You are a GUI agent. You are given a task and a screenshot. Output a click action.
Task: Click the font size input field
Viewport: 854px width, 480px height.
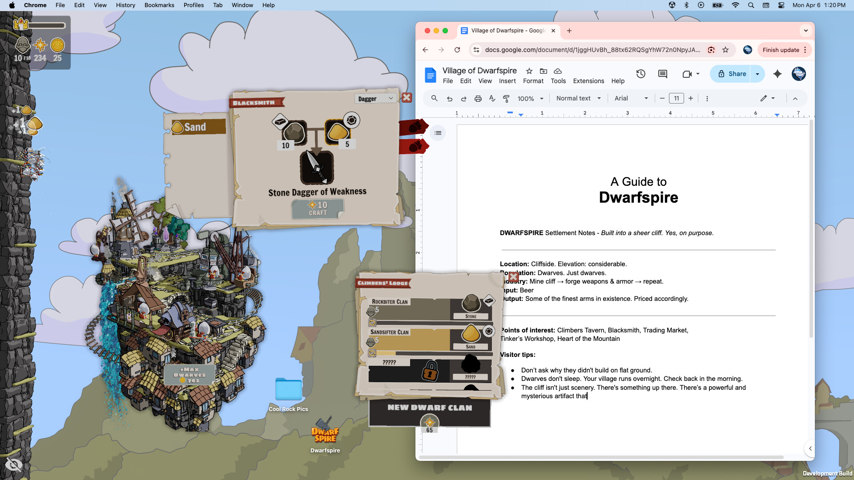[676, 99]
